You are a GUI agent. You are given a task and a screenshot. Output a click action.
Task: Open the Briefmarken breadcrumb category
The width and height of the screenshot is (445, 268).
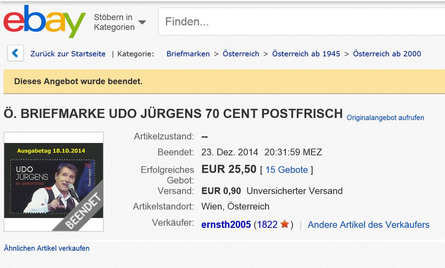188,54
